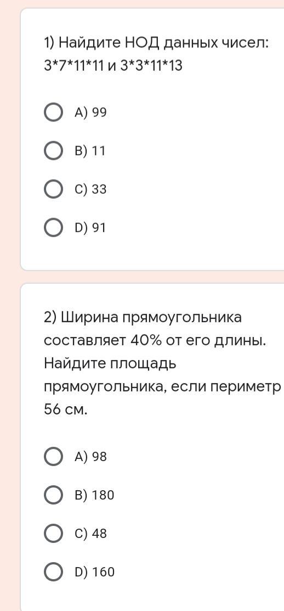
Task: Select radio button for answer A) 98
Action: click(x=53, y=457)
